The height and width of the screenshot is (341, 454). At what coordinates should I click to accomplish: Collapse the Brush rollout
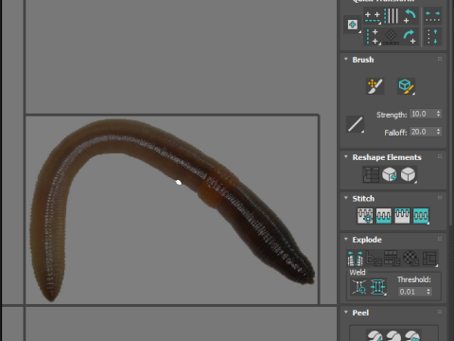(x=346, y=60)
